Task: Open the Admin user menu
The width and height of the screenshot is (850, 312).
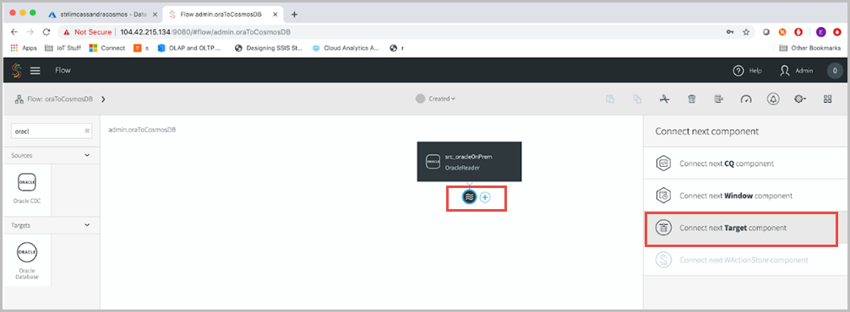Action: (796, 70)
